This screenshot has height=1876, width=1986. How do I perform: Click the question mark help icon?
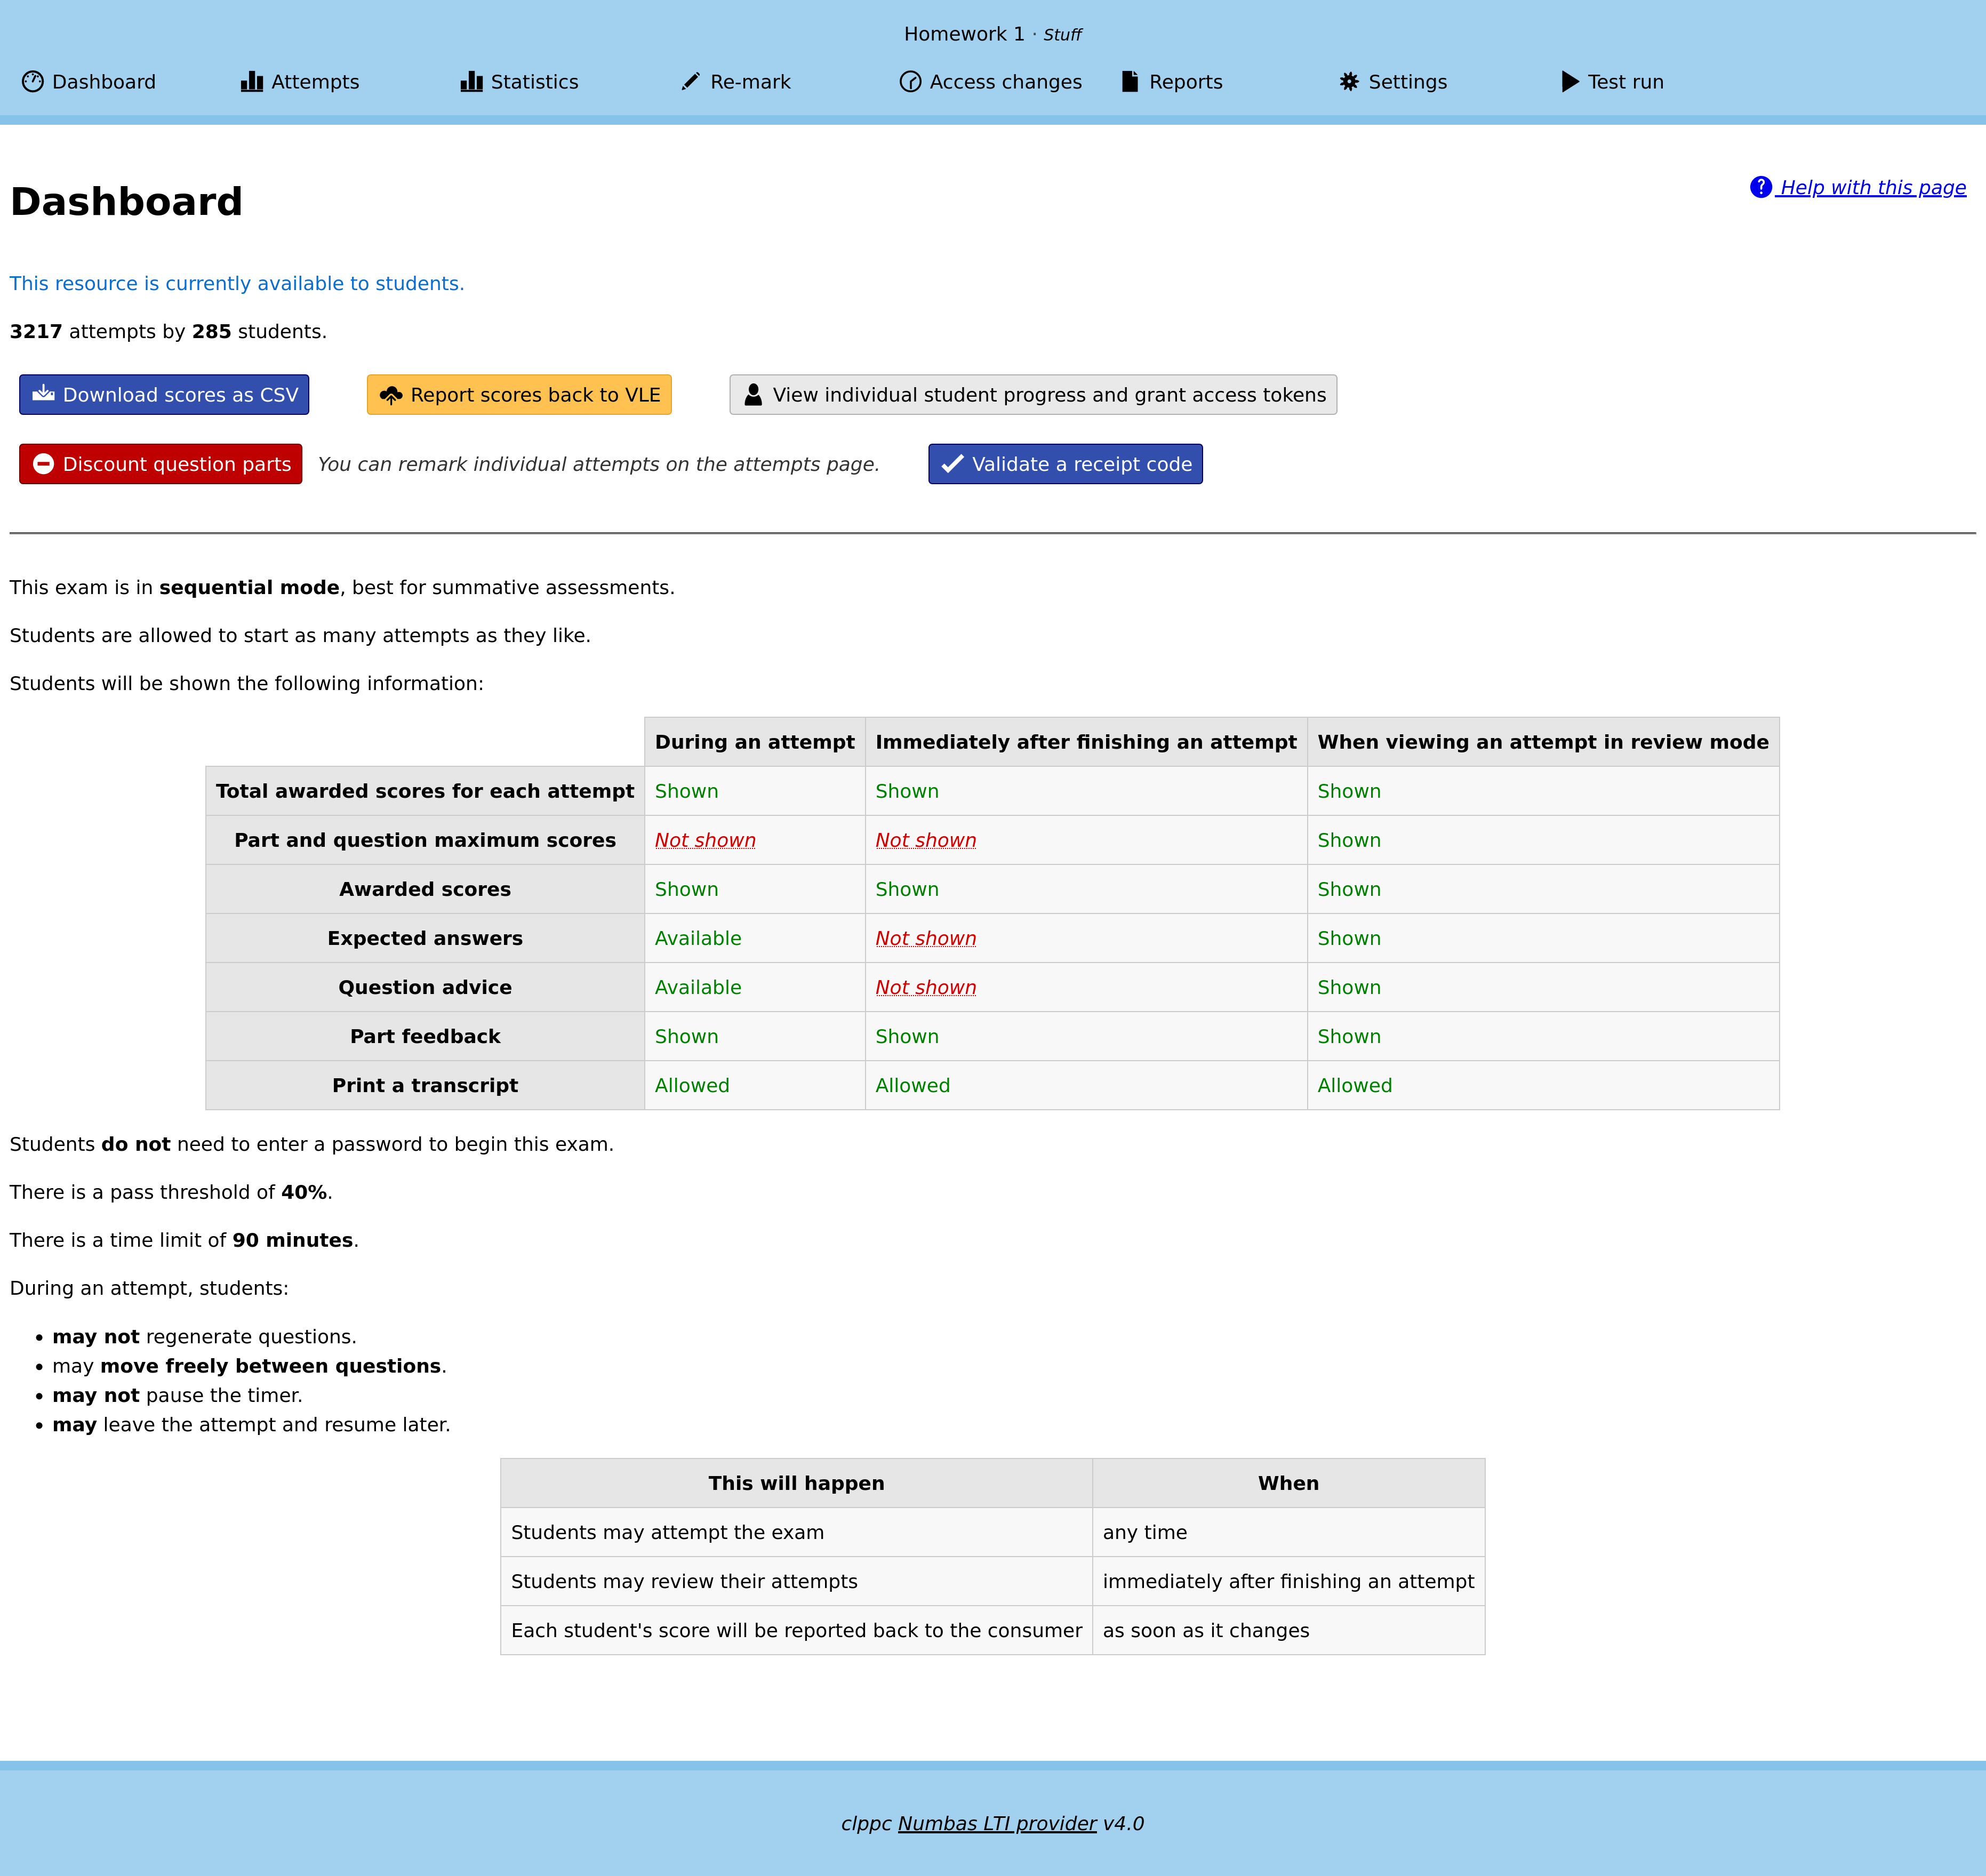[x=1760, y=186]
